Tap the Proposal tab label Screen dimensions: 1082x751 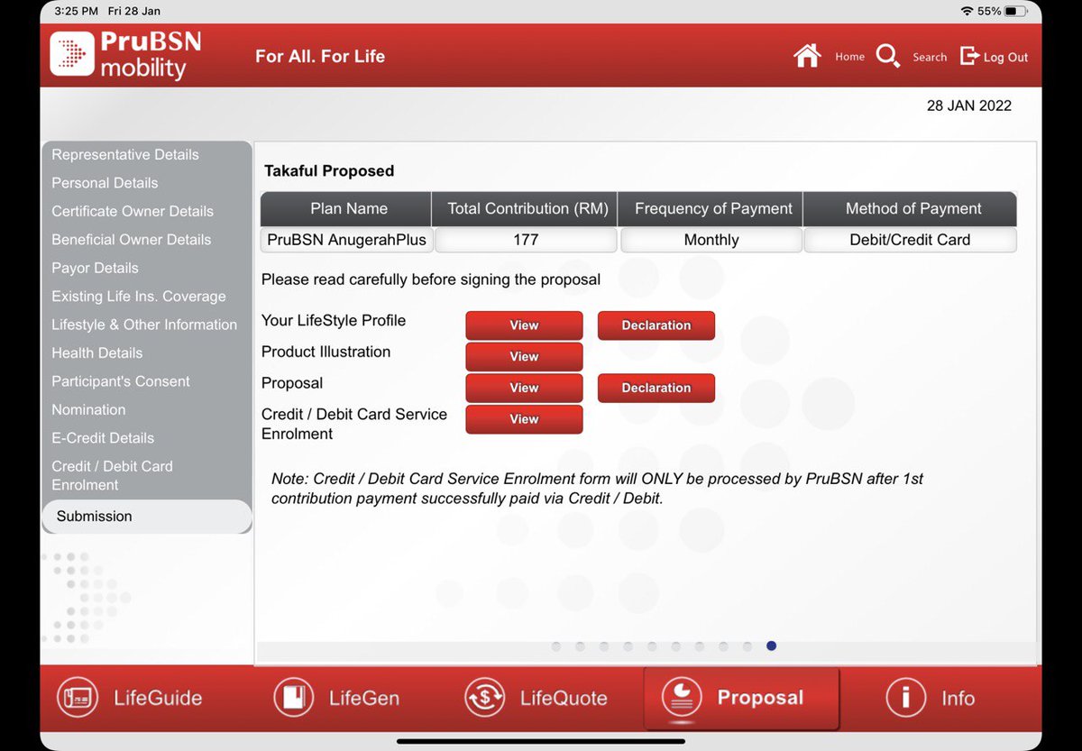pyautogui.click(x=760, y=698)
